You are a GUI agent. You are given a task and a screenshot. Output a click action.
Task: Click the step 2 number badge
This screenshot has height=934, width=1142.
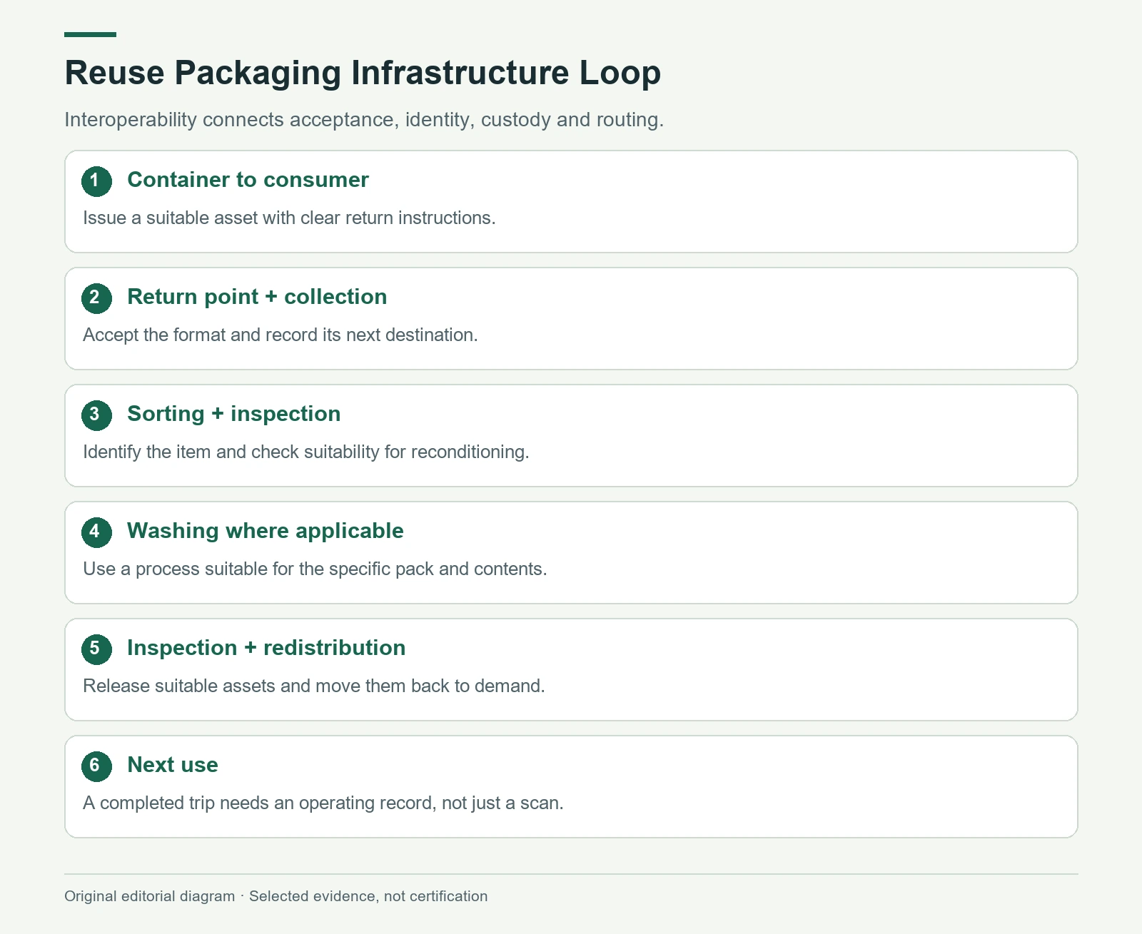[96, 298]
